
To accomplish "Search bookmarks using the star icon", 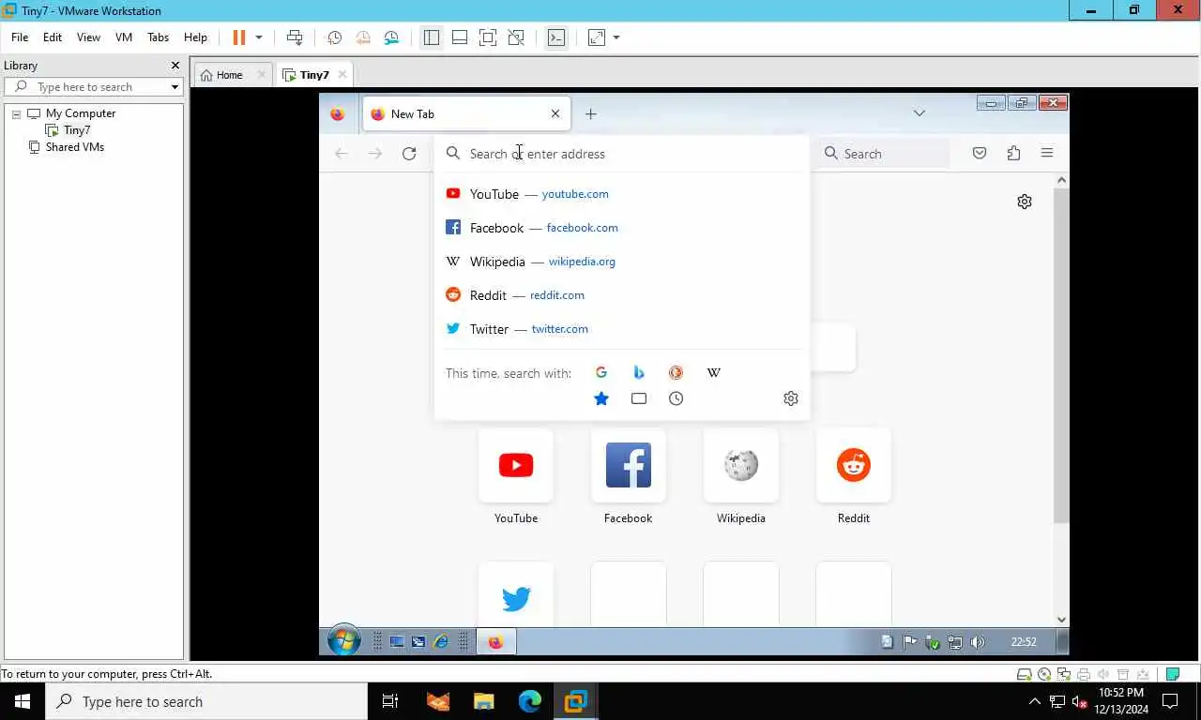I will tap(601, 398).
